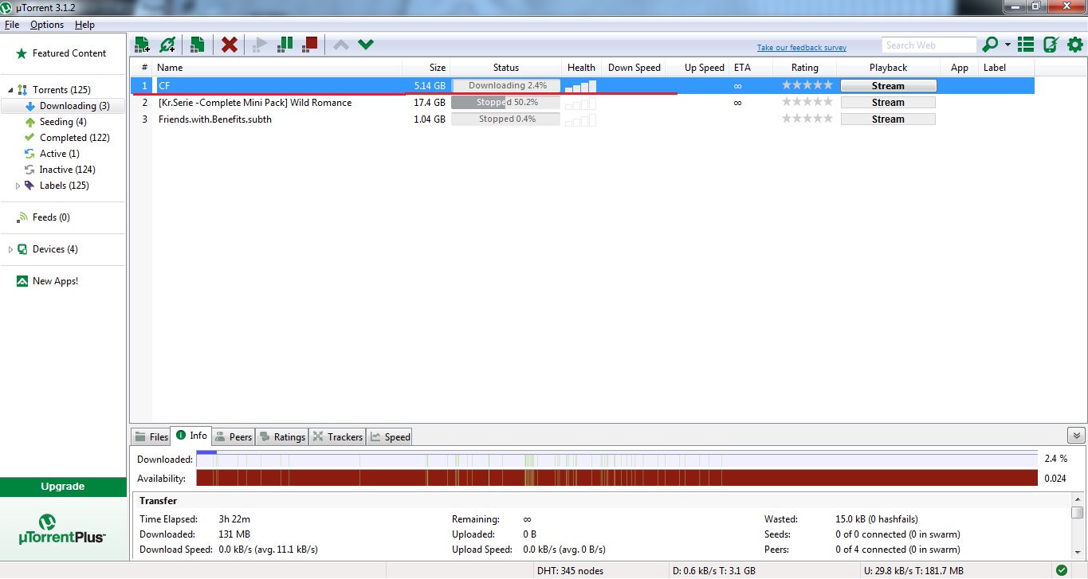This screenshot has width=1088, height=579.
Task: Click the Wild Romance Stopped 50.2% progress bar
Action: click(505, 103)
